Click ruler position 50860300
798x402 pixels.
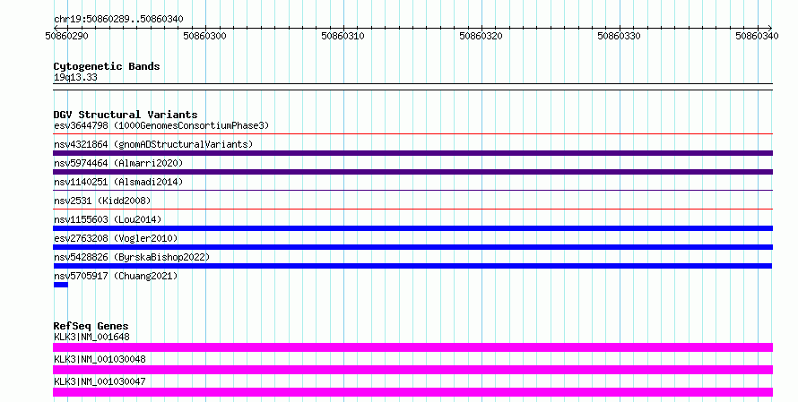pyautogui.click(x=204, y=36)
